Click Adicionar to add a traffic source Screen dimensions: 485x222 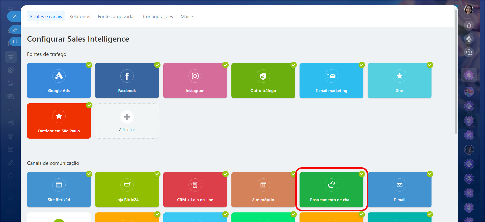(x=127, y=121)
